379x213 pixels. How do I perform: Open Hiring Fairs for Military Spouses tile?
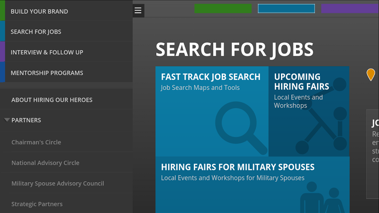[253, 185]
